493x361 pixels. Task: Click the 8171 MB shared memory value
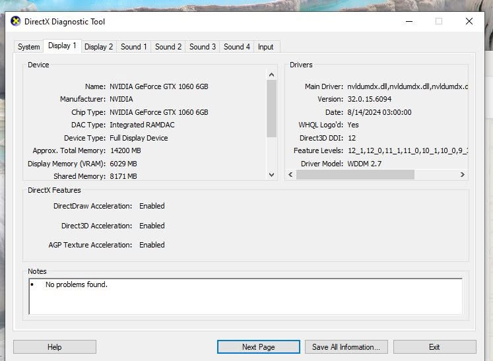click(x=123, y=176)
